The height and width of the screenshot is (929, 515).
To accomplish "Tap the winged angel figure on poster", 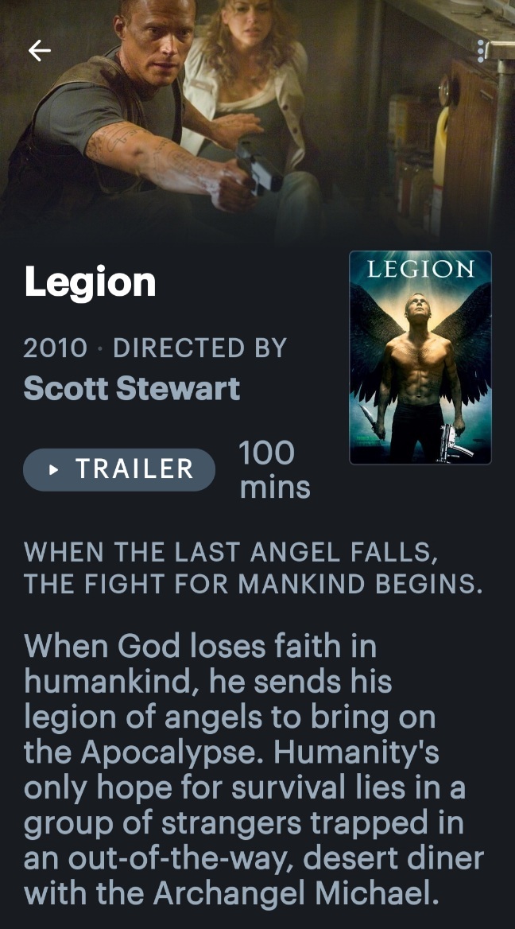I will pos(420,373).
